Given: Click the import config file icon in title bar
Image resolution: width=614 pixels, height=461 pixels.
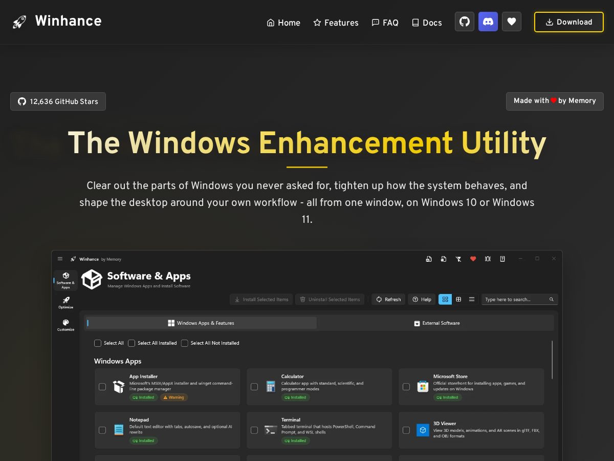Looking at the screenshot, I should [444, 259].
